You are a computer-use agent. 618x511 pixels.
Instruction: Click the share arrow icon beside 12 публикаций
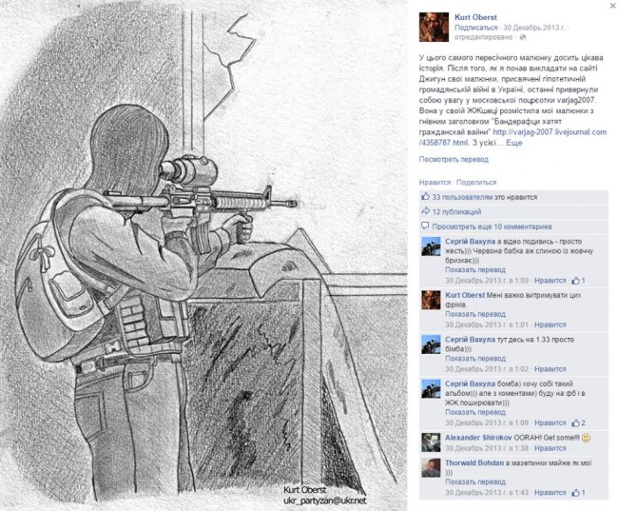pyautogui.click(x=425, y=211)
